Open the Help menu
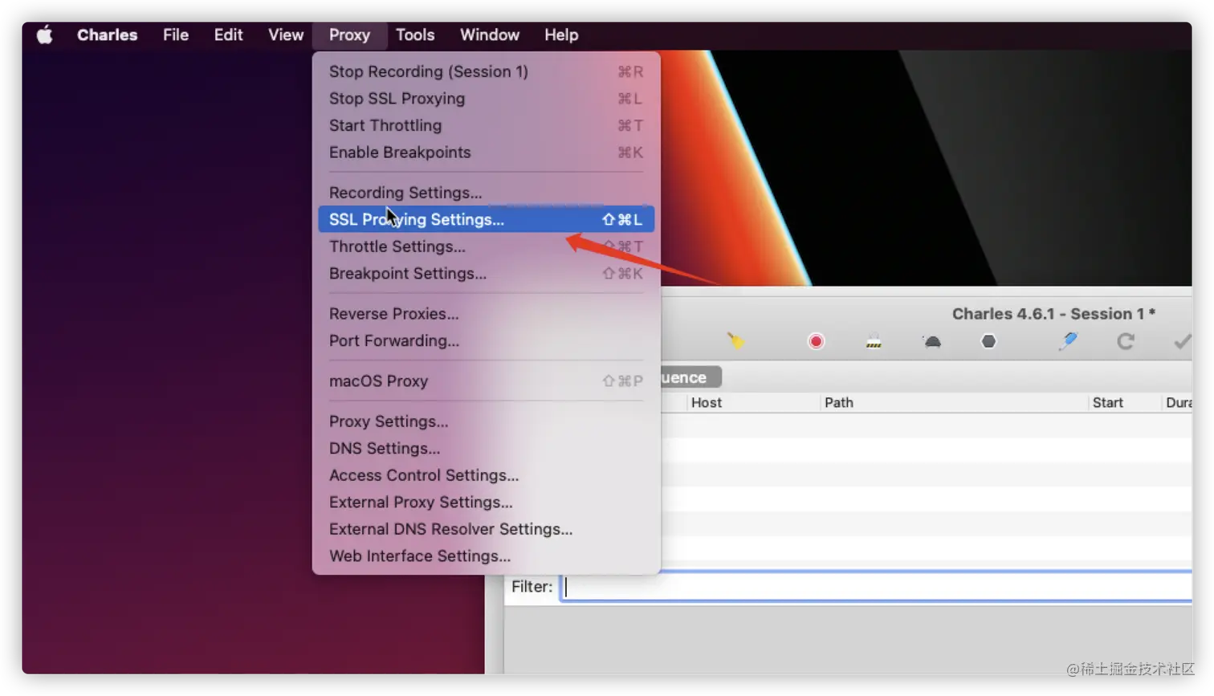Image resolution: width=1214 pixels, height=696 pixels. click(x=561, y=35)
